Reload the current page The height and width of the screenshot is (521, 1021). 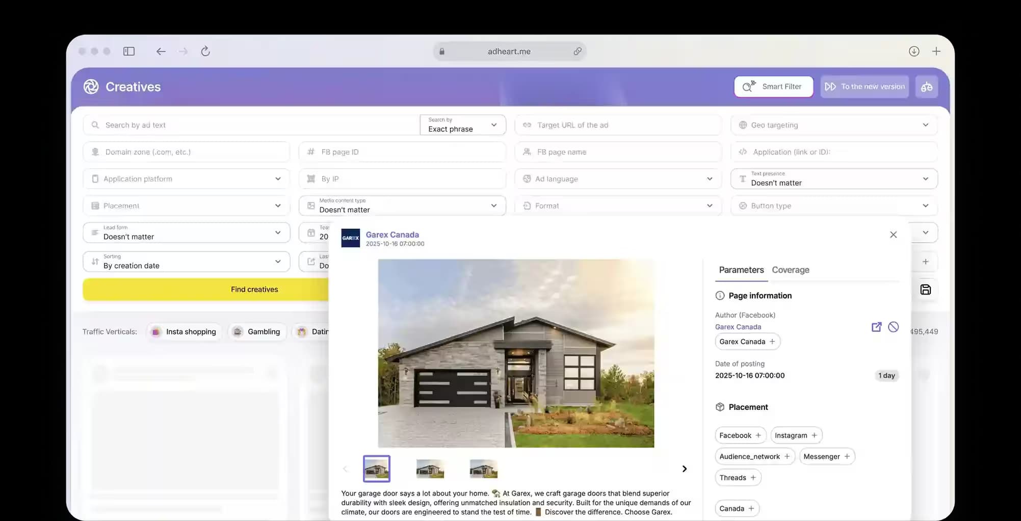(x=205, y=51)
